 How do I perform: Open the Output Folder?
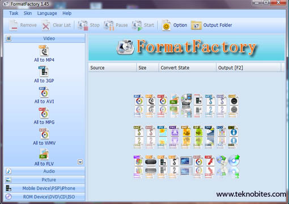pyautogui.click(x=211, y=25)
